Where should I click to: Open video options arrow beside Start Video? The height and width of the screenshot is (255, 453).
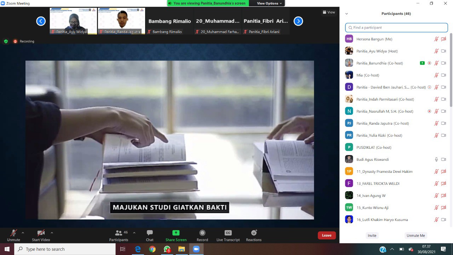coord(52,233)
